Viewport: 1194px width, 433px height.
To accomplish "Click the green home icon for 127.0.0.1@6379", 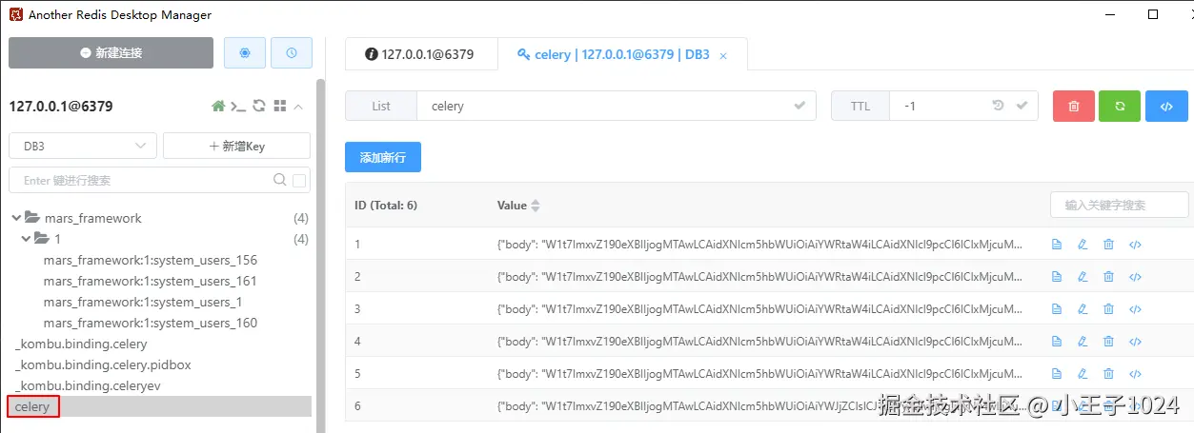I will 218,107.
